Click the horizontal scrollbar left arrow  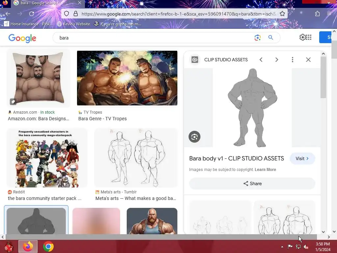tap(3, 237)
